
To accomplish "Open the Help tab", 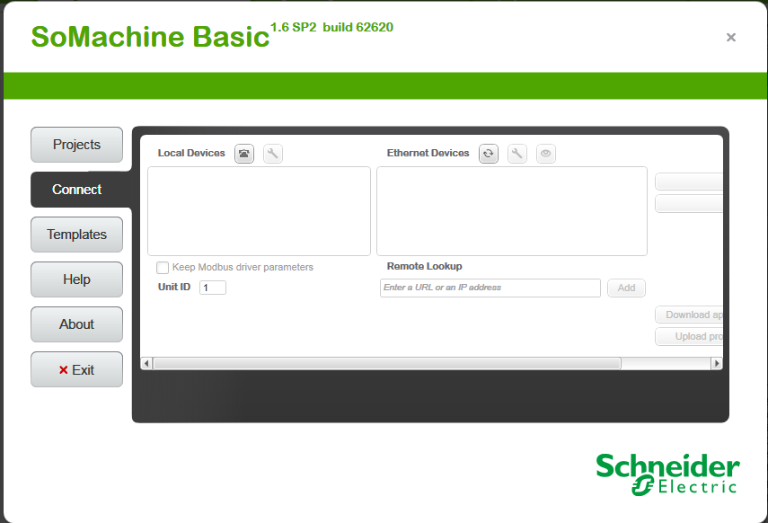I will (76, 279).
